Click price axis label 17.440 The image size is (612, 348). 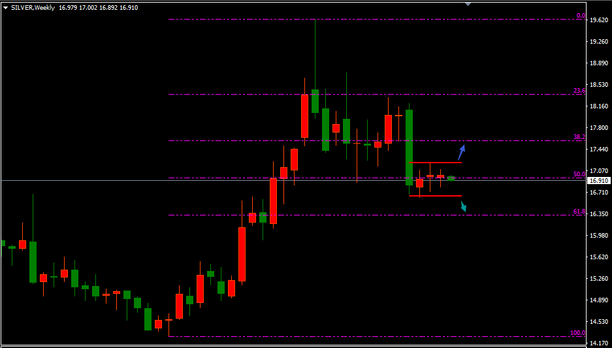pyautogui.click(x=599, y=150)
